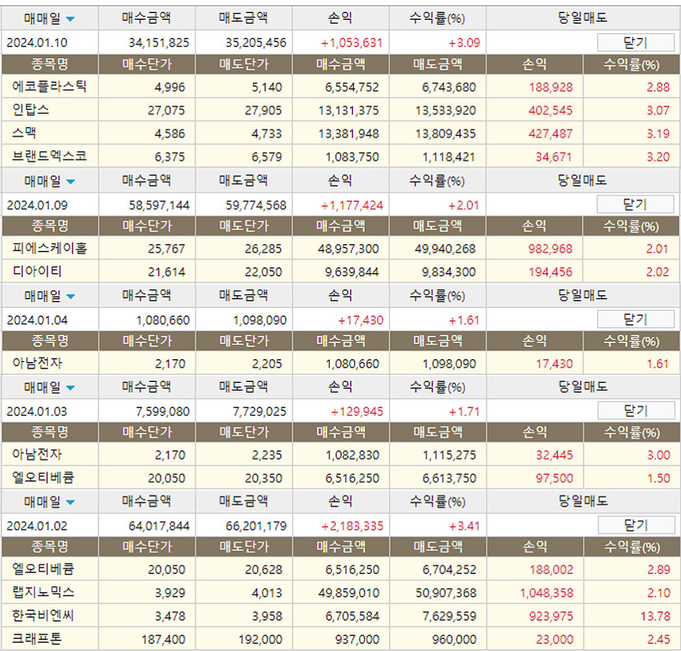Close the 2024.01.09 trade details with 닫기
681x651 pixels.
click(635, 204)
